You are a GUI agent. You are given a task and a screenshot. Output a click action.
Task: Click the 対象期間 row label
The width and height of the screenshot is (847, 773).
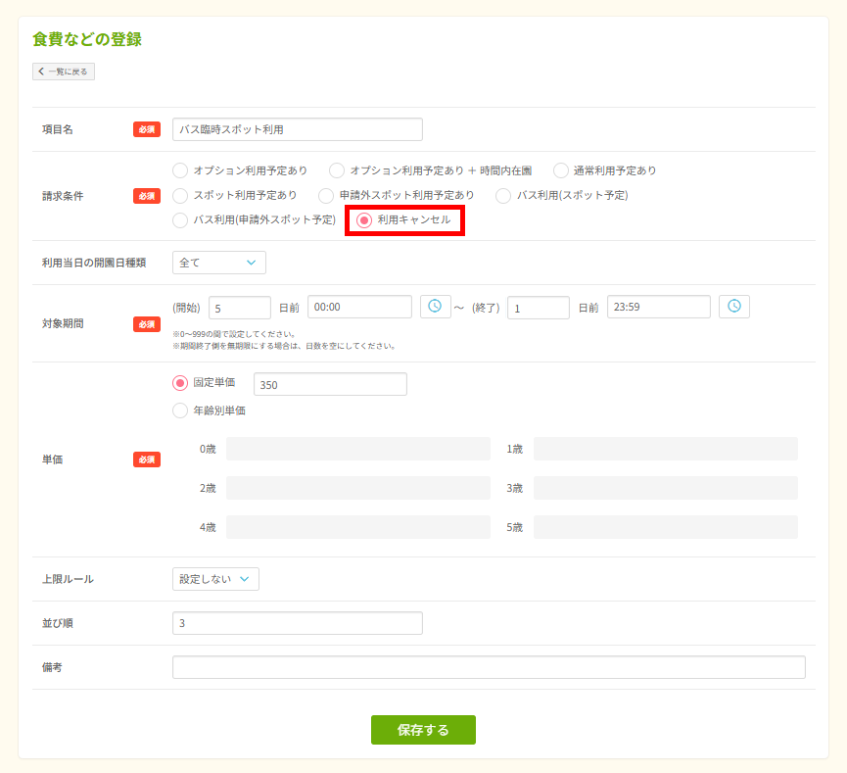(63, 323)
